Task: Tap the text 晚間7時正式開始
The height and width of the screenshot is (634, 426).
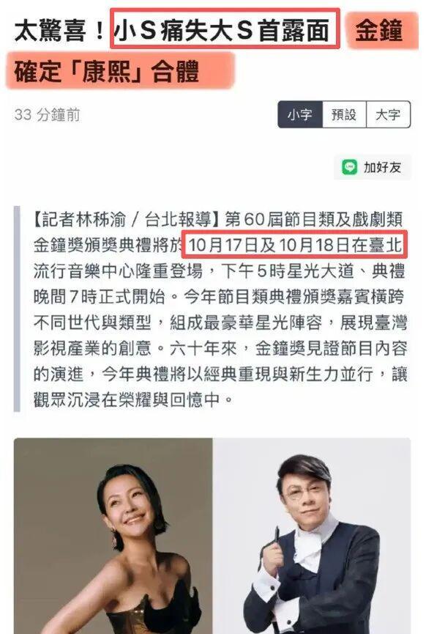Action: 100,297
